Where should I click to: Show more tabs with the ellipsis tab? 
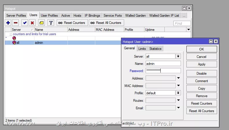click(184, 15)
